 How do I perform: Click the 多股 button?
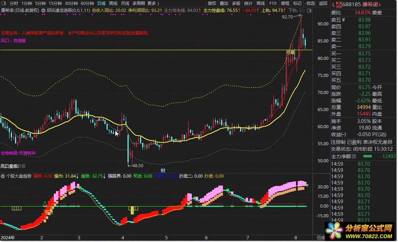pos(236,3)
